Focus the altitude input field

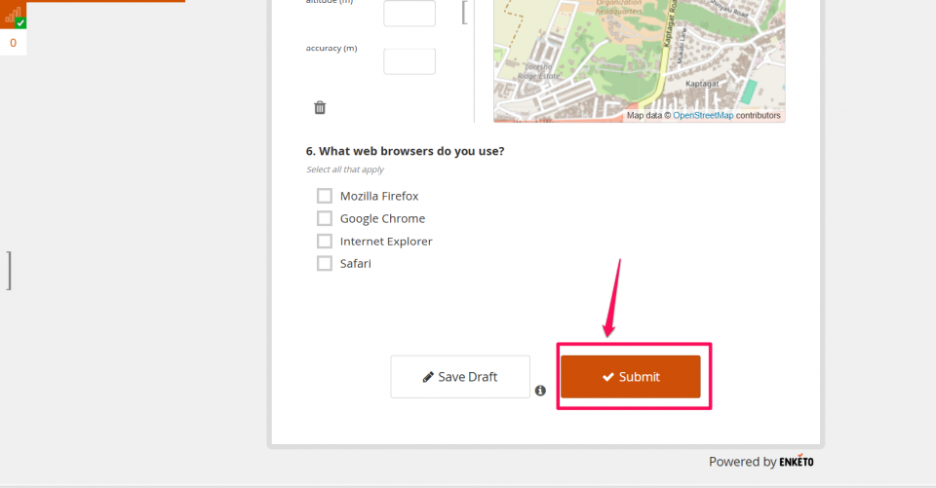409,14
